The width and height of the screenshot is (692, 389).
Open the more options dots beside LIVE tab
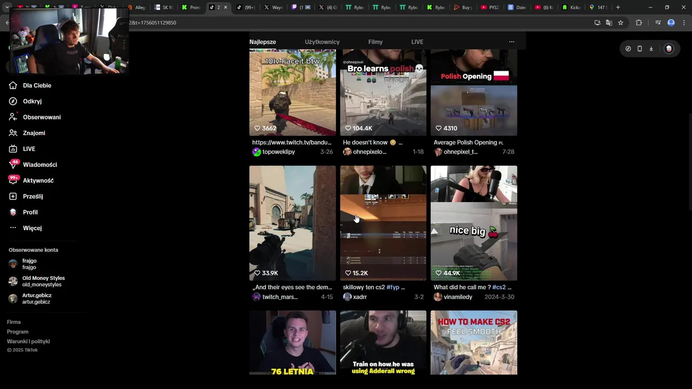click(511, 42)
